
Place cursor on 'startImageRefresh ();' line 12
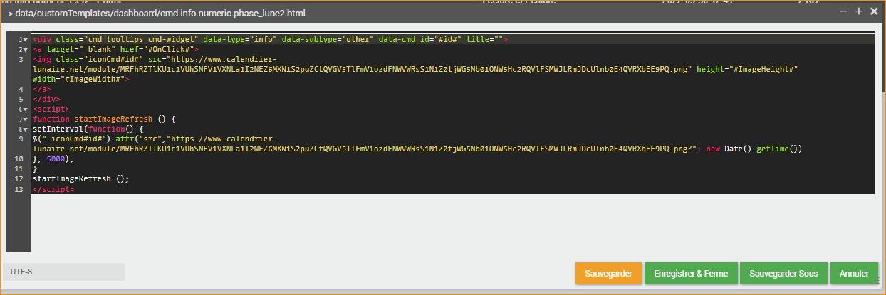[x=80, y=179]
